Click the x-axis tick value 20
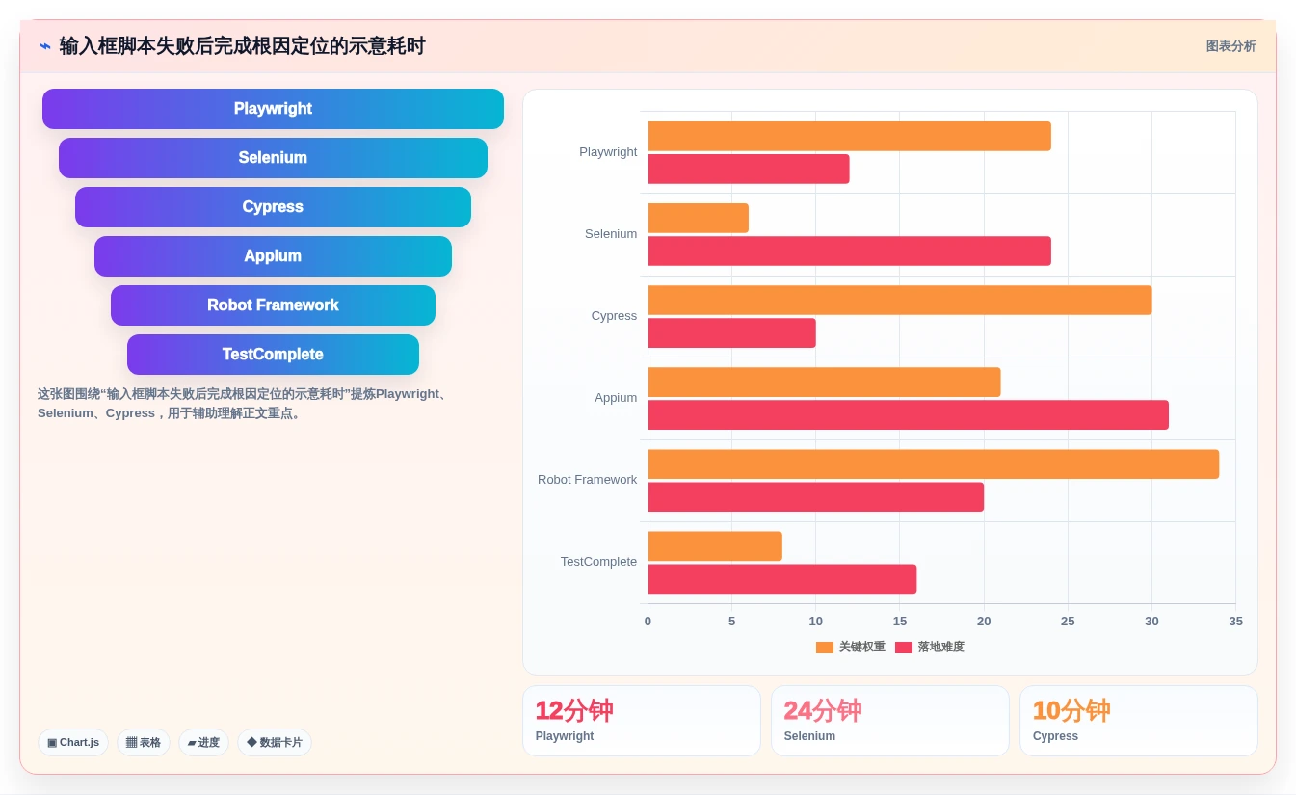 coord(984,622)
